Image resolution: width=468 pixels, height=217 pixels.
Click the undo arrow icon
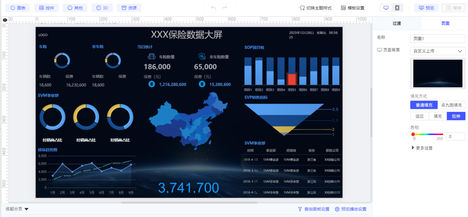(213, 8)
